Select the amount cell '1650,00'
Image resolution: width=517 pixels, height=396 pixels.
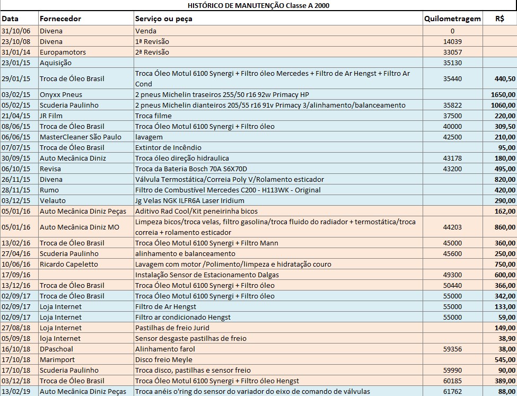[x=500, y=95]
